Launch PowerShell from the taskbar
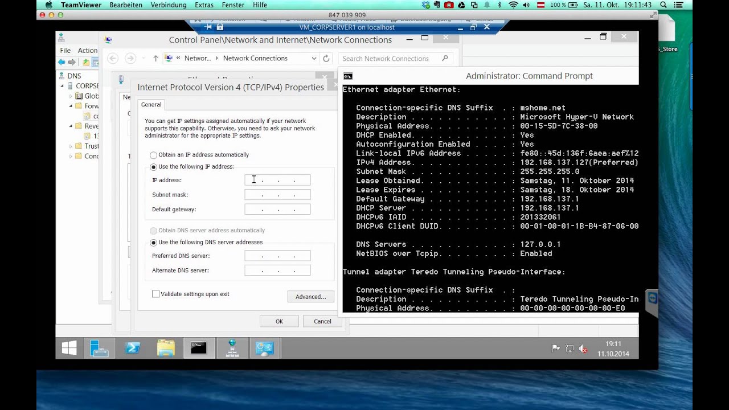Image resolution: width=729 pixels, height=410 pixels. [133, 348]
